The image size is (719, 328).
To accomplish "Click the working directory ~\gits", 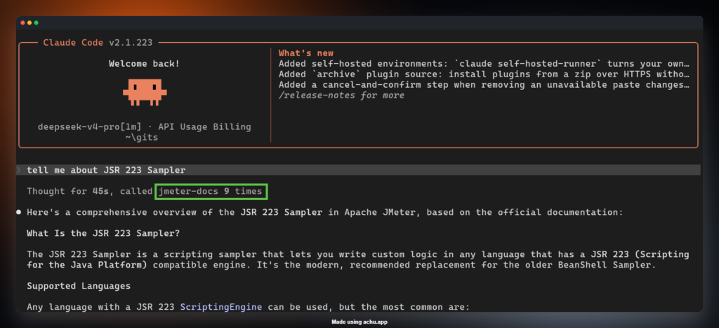I will click(x=142, y=137).
